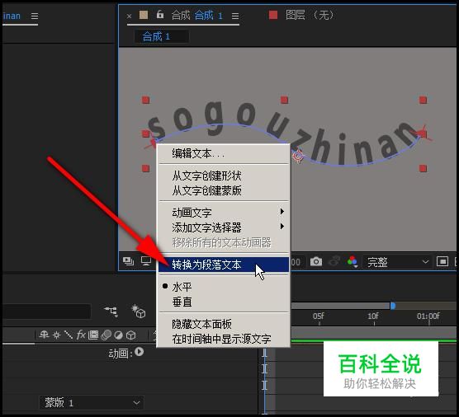Screen dimensions: 459x417
Task: Click the top-center text bounding box handle
Action: pos(284,101)
